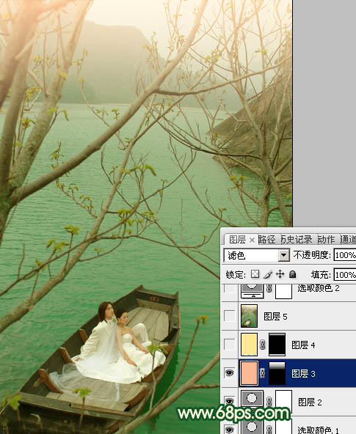Hide the 图层 3 layer
This screenshot has width=356, height=434.
230,373
